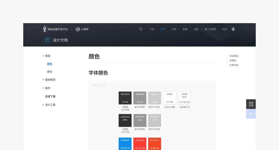This screenshot has height=150, width=279.
Task: Jump to 分割线色 anchor link
Action: coord(234,65)
